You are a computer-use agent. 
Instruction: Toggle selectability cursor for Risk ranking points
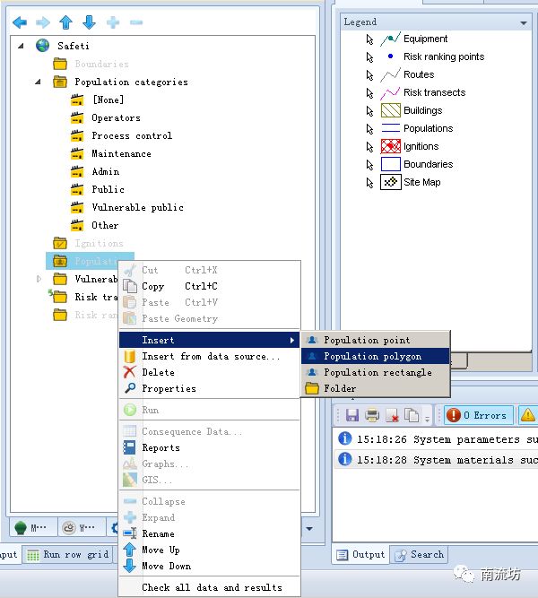pos(369,57)
